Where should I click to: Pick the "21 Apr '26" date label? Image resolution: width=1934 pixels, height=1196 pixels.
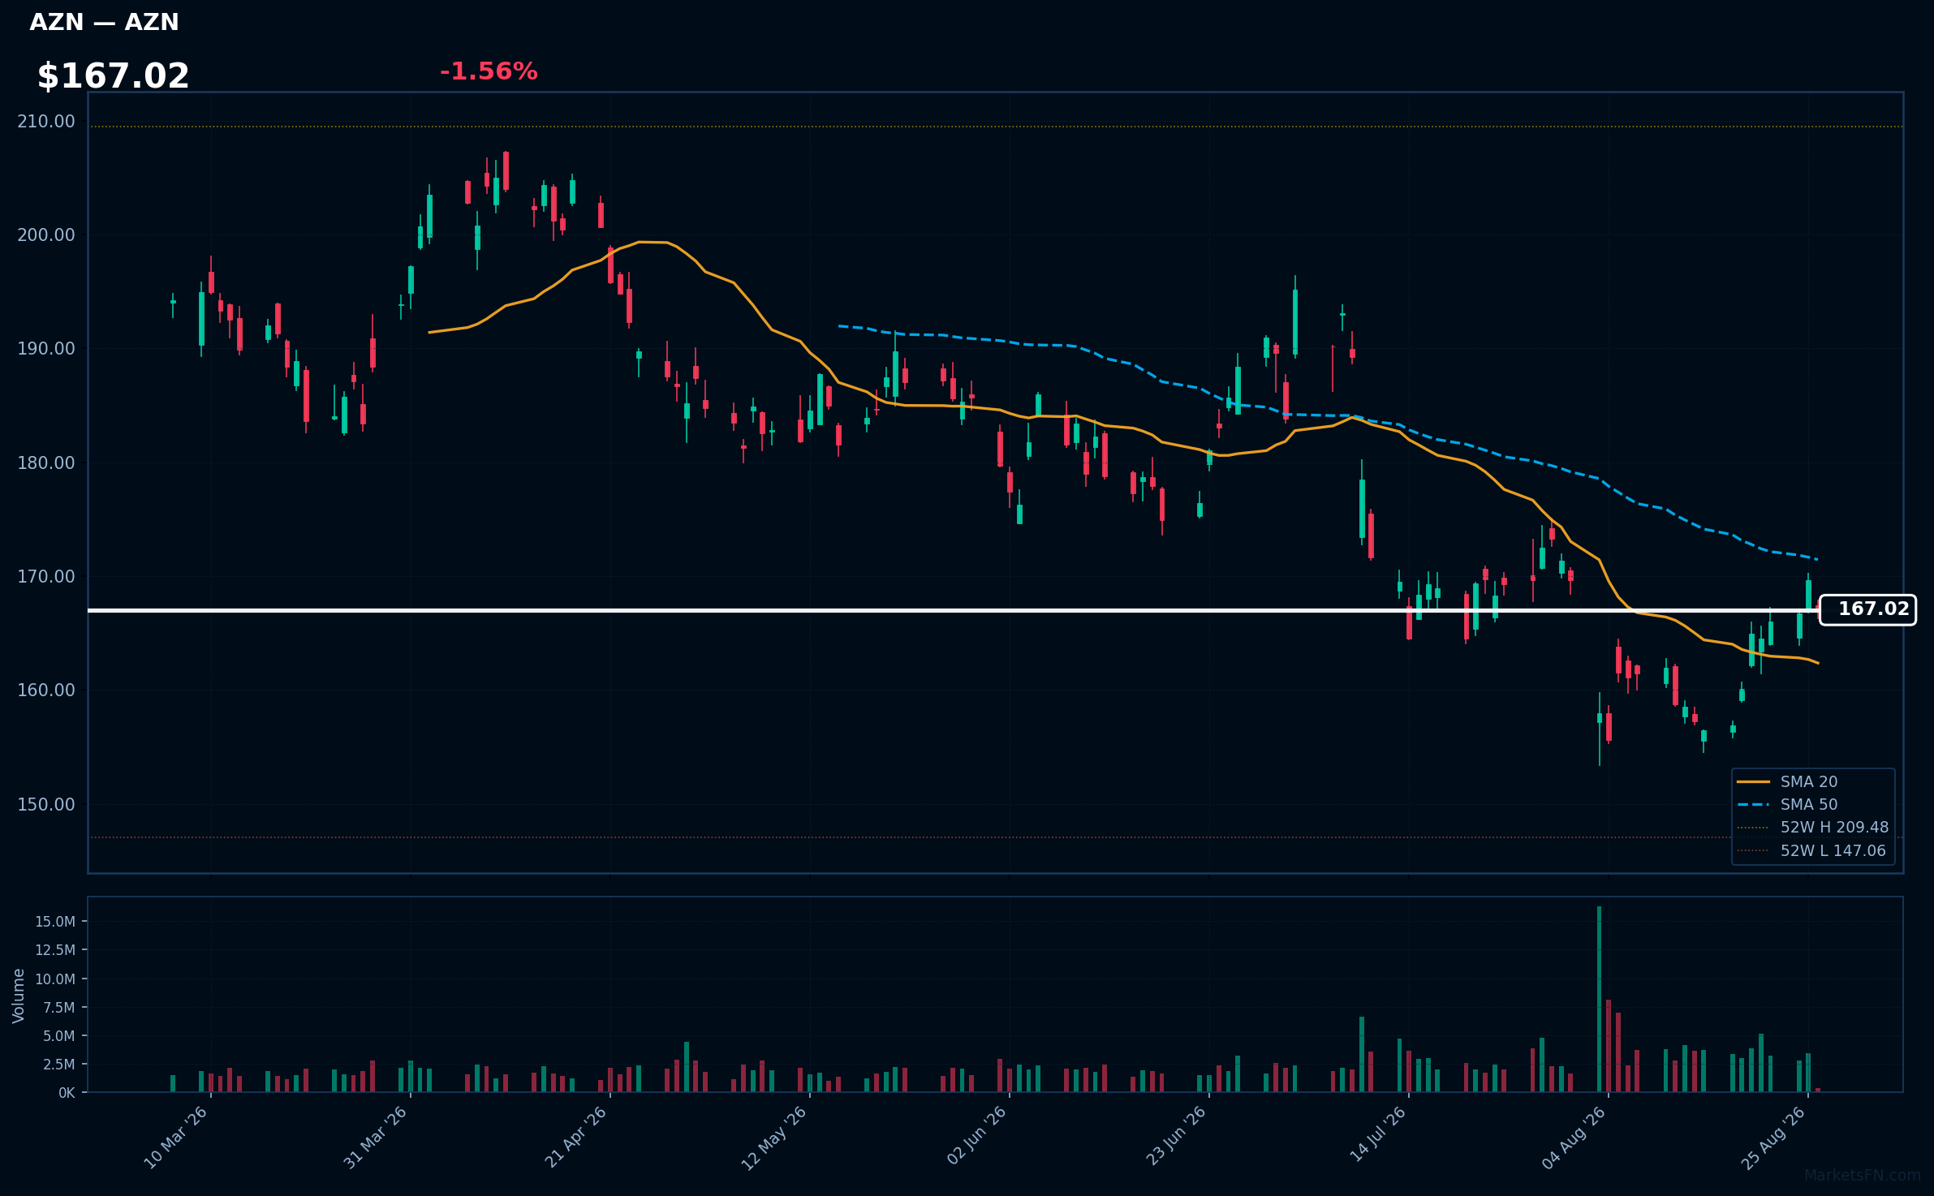pyautogui.click(x=575, y=1138)
